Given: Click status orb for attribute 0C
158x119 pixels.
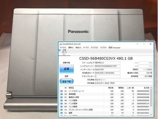Looking at the screenshot, I should pyautogui.click(x=61, y=97).
